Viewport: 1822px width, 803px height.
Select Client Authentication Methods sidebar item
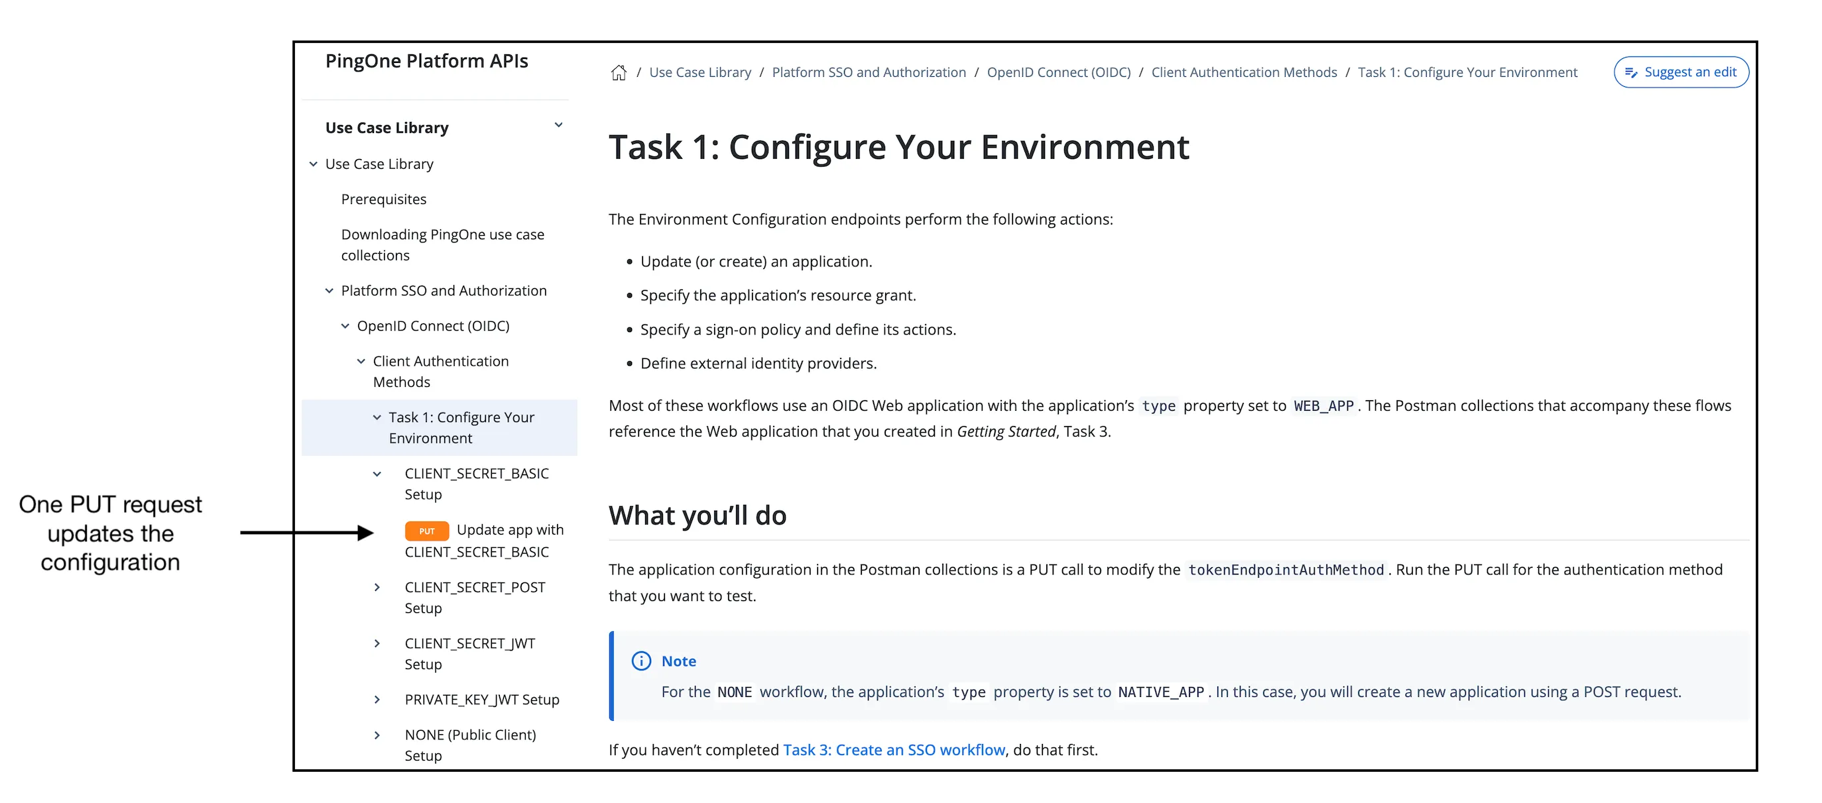point(441,371)
